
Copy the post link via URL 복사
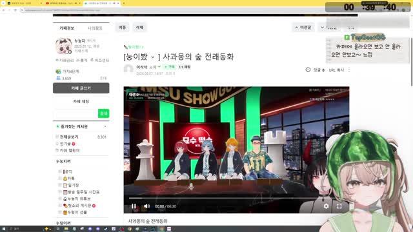[x=336, y=70]
